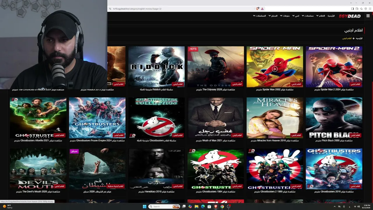Click the play icon on Spider-Man poster

pyautogui.click(x=275, y=69)
